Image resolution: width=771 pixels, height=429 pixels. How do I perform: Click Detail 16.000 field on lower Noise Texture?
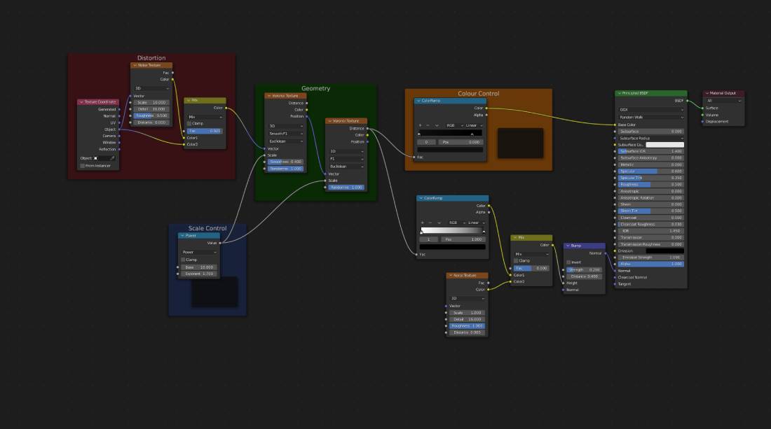click(467, 319)
